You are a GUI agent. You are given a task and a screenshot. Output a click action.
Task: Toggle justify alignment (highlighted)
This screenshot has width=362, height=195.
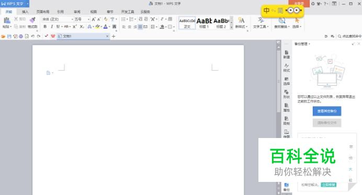(140, 27)
